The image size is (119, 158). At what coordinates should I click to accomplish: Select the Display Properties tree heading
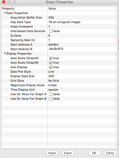point(19,54)
